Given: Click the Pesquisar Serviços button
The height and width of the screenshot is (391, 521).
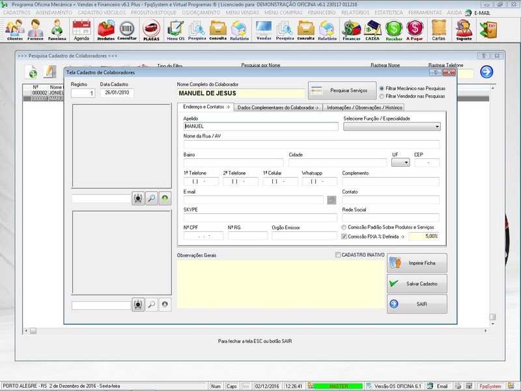Looking at the screenshot, I should [x=343, y=91].
